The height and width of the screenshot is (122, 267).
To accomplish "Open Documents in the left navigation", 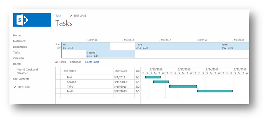I will pos(20,47).
